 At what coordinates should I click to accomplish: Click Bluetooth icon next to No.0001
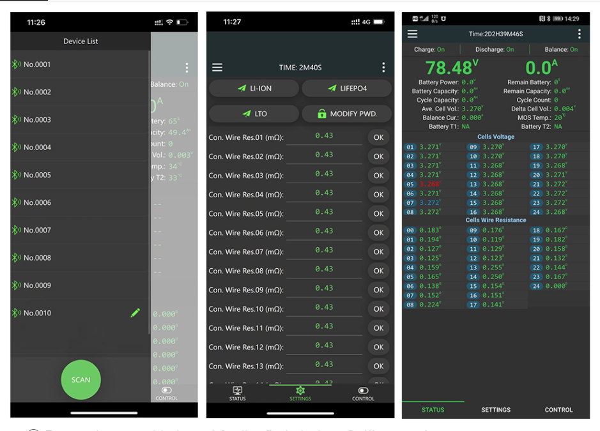[17, 64]
